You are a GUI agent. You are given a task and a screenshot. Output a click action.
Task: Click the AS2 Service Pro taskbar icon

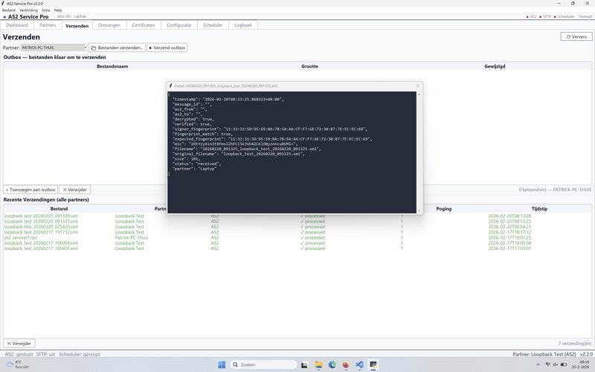[373, 365]
